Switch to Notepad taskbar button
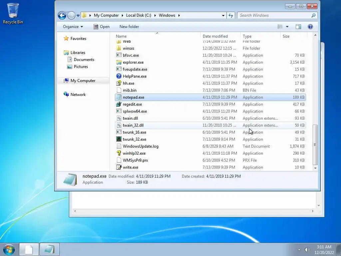This screenshot has height=256, width=341. 49,249
